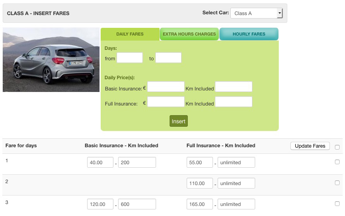Click the Class A car photo
This screenshot has height=216, width=345.
(x=51, y=60)
